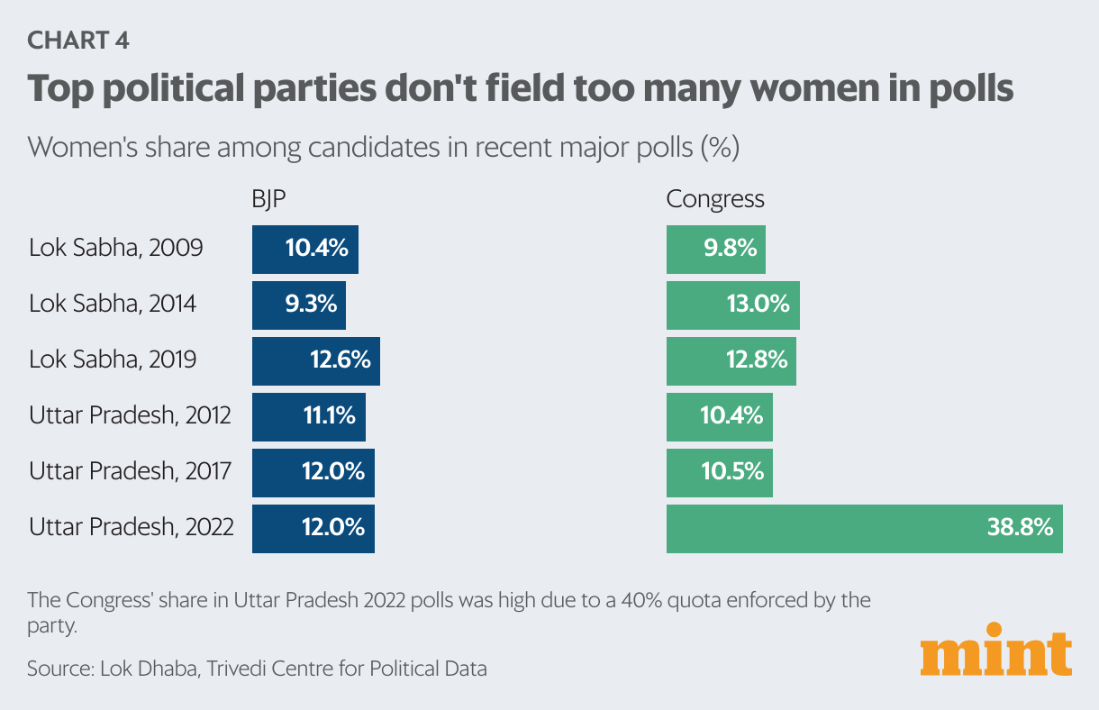Select the BJP 11.1% bar
The height and width of the screenshot is (710, 1099).
click(x=308, y=416)
